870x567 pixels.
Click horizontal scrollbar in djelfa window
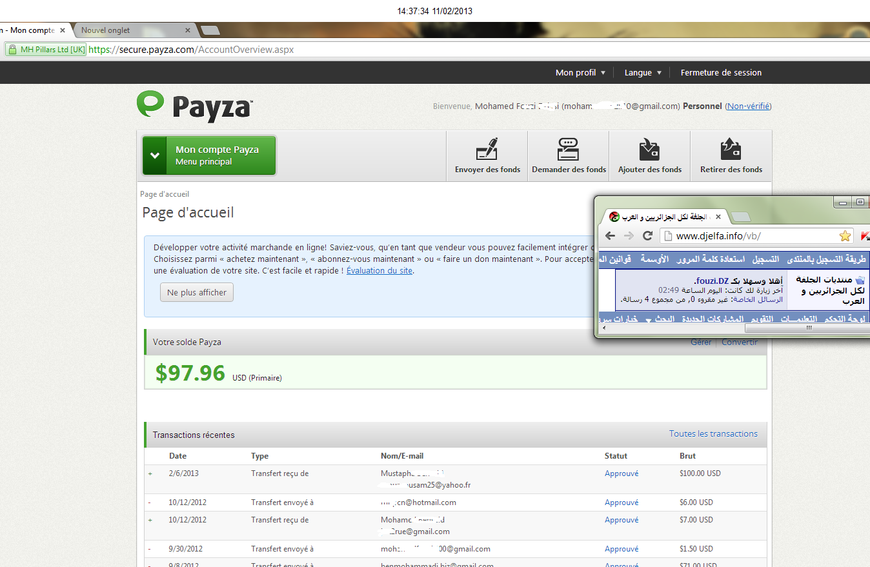(x=809, y=328)
